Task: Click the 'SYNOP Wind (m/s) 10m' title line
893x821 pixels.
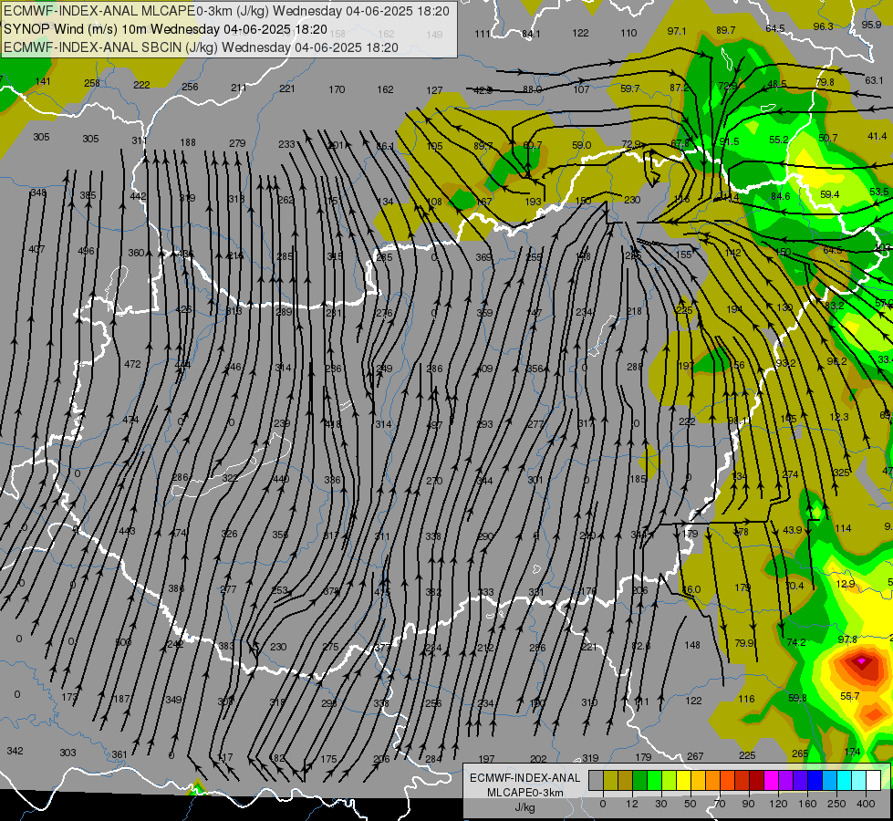Action: (165, 29)
